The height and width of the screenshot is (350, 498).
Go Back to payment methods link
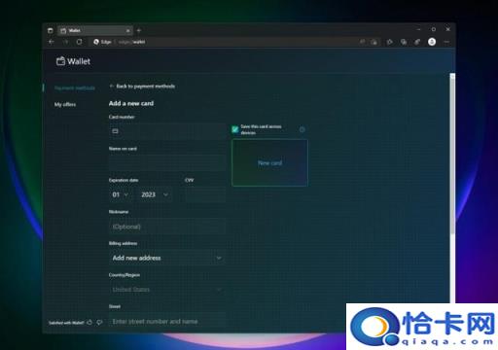[x=142, y=87]
